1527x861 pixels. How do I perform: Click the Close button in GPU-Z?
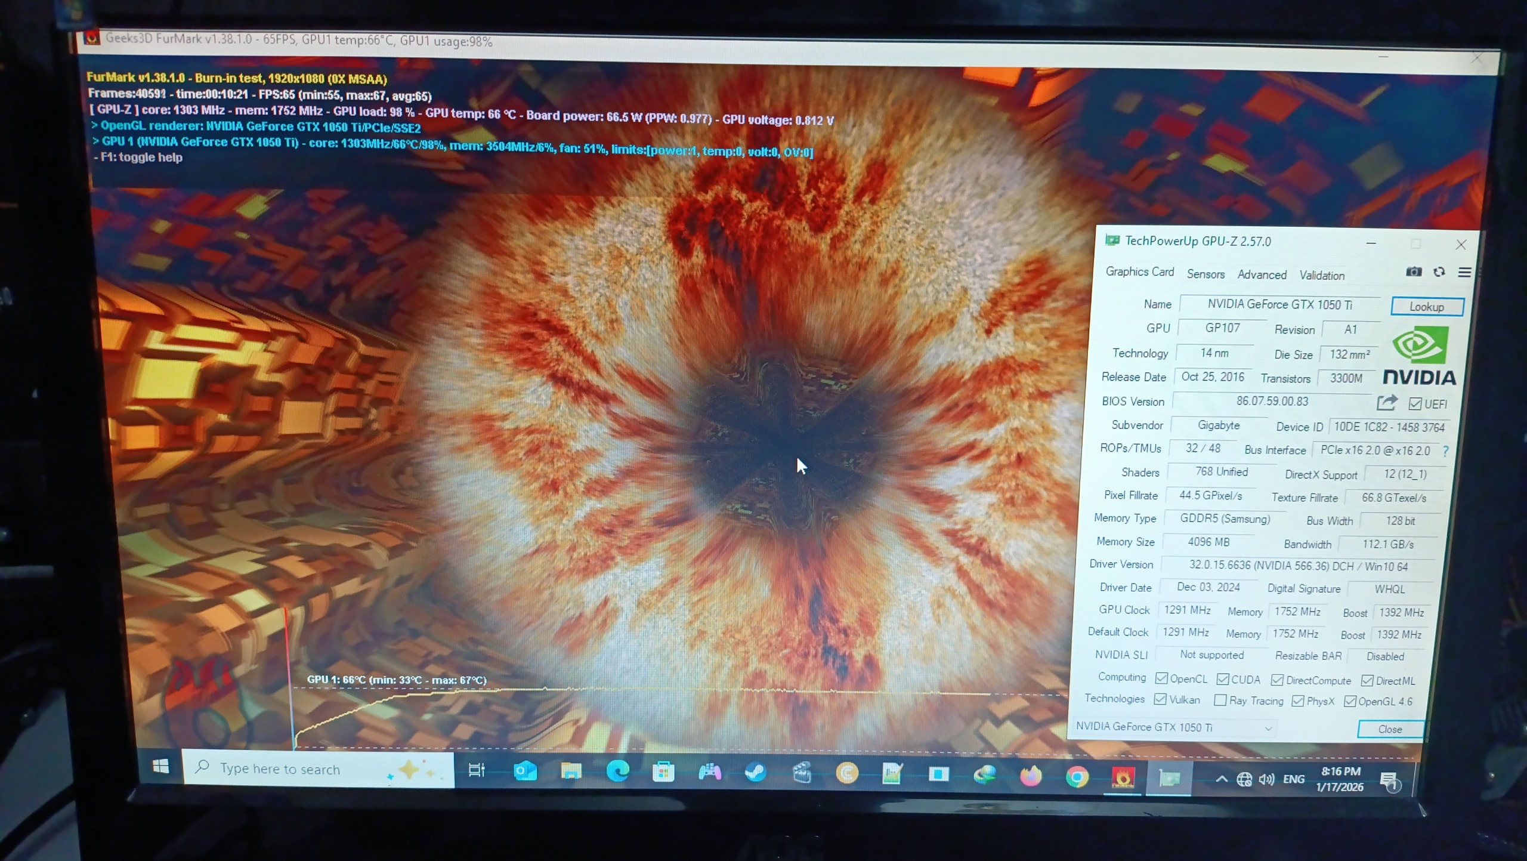(x=1390, y=729)
